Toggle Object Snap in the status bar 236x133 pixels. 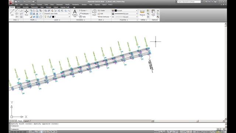coord(42,132)
